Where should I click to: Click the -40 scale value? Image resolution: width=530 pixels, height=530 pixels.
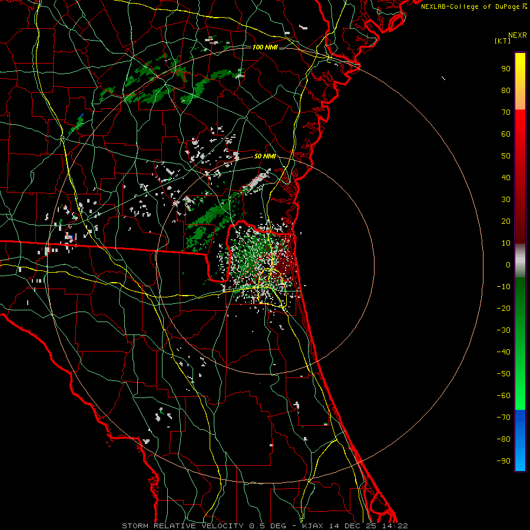tap(503, 352)
